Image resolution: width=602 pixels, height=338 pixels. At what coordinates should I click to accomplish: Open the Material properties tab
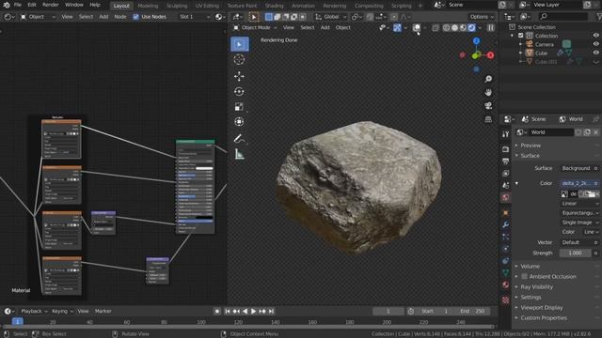coord(506,284)
